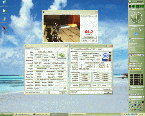The width and height of the screenshot is (145, 116).
Task: Open the Lightsmark readme button
Action: pyautogui.click(x=85, y=41)
